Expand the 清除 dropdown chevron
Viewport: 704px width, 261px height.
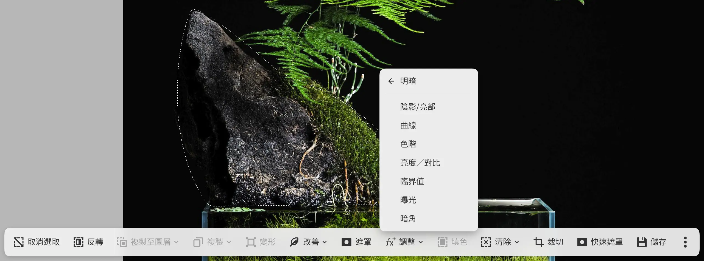click(517, 242)
